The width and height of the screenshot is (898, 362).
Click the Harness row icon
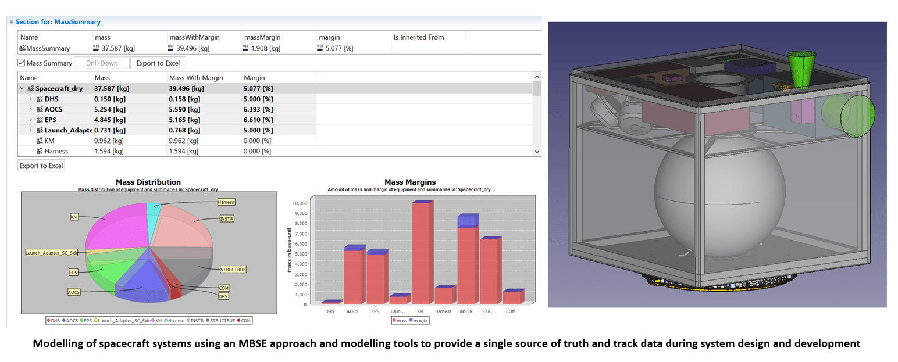[x=40, y=151]
